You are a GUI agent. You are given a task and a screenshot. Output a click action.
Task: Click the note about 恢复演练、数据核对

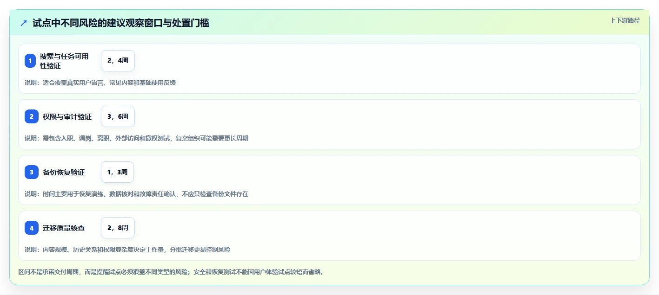pyautogui.click(x=136, y=194)
